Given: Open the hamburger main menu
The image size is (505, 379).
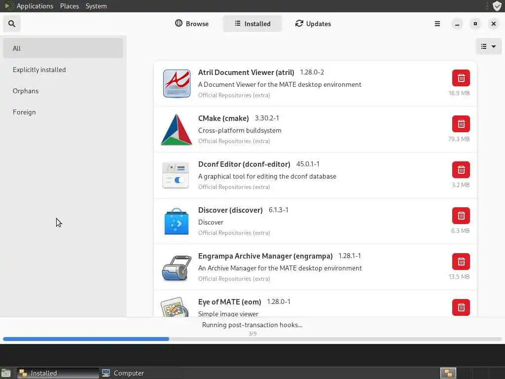Looking at the screenshot, I should click(437, 24).
